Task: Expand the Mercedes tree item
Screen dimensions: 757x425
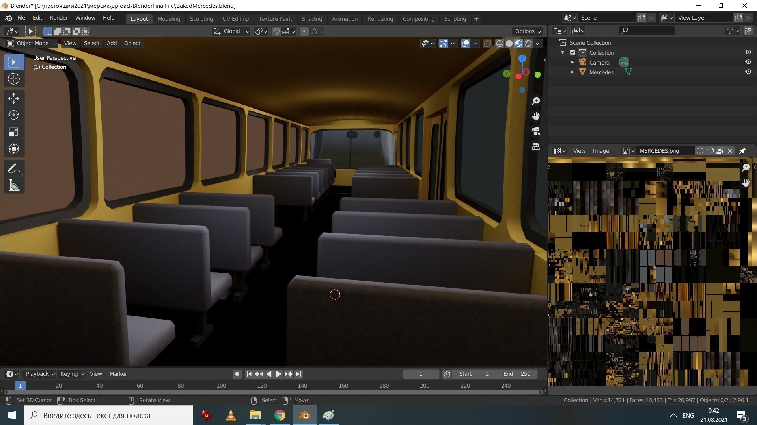Action: (x=572, y=72)
